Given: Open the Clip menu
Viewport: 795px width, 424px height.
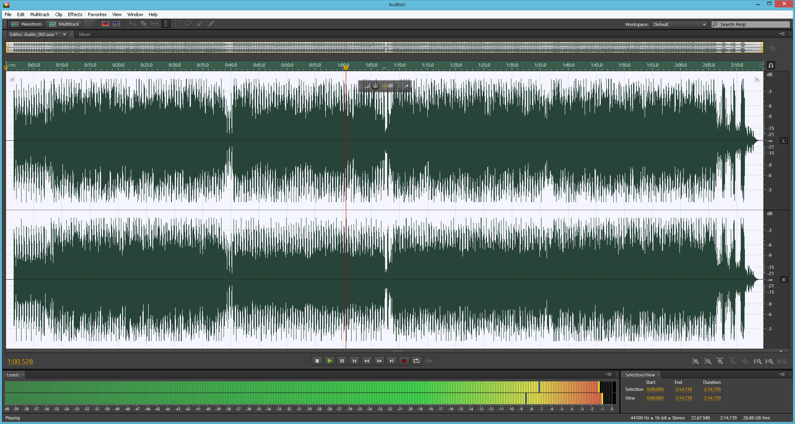Looking at the screenshot, I should click(x=59, y=14).
